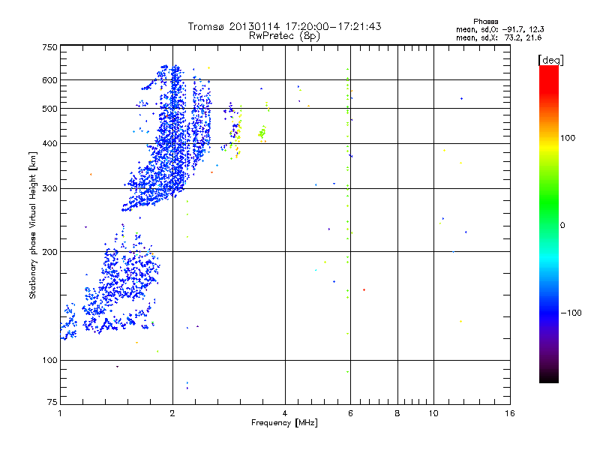Click y-axis tick label '750'
The width and height of the screenshot is (600, 450).
(49, 47)
